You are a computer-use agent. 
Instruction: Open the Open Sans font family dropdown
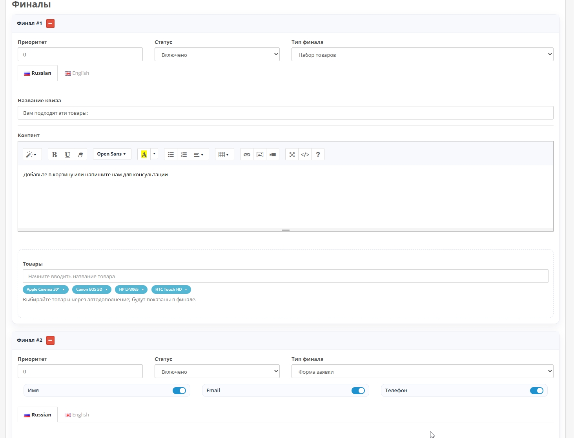[112, 154]
